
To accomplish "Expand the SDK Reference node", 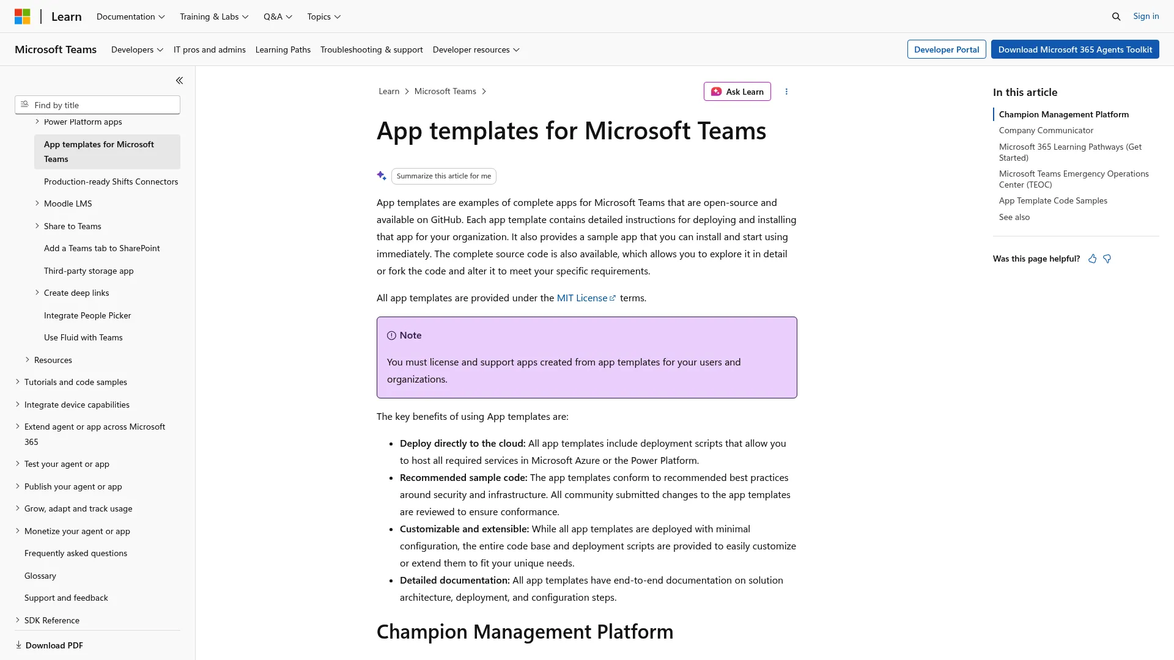I will pyautogui.click(x=18, y=620).
